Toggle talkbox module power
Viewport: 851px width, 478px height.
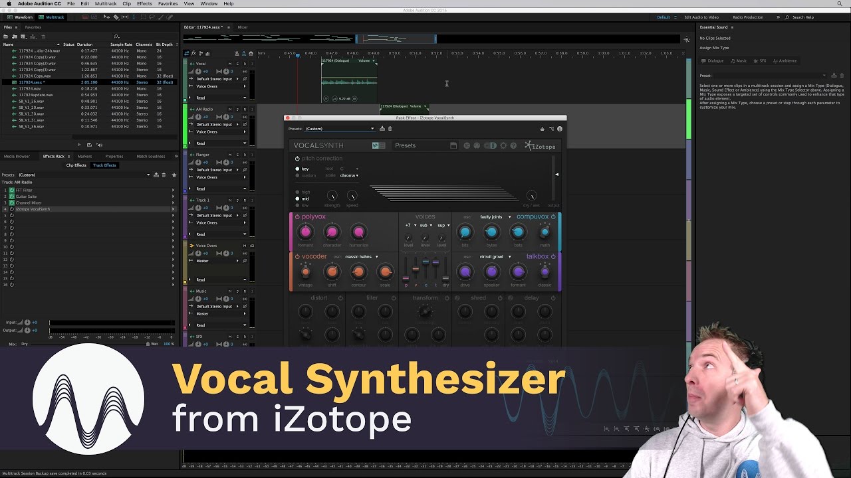pos(553,256)
